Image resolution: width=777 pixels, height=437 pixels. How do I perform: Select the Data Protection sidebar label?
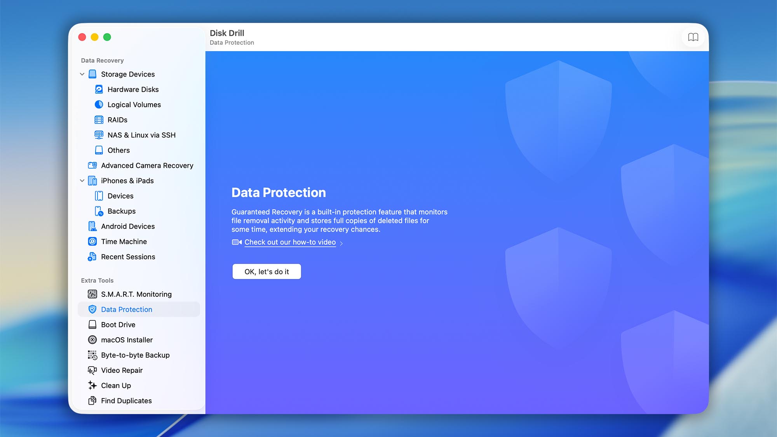coord(127,309)
